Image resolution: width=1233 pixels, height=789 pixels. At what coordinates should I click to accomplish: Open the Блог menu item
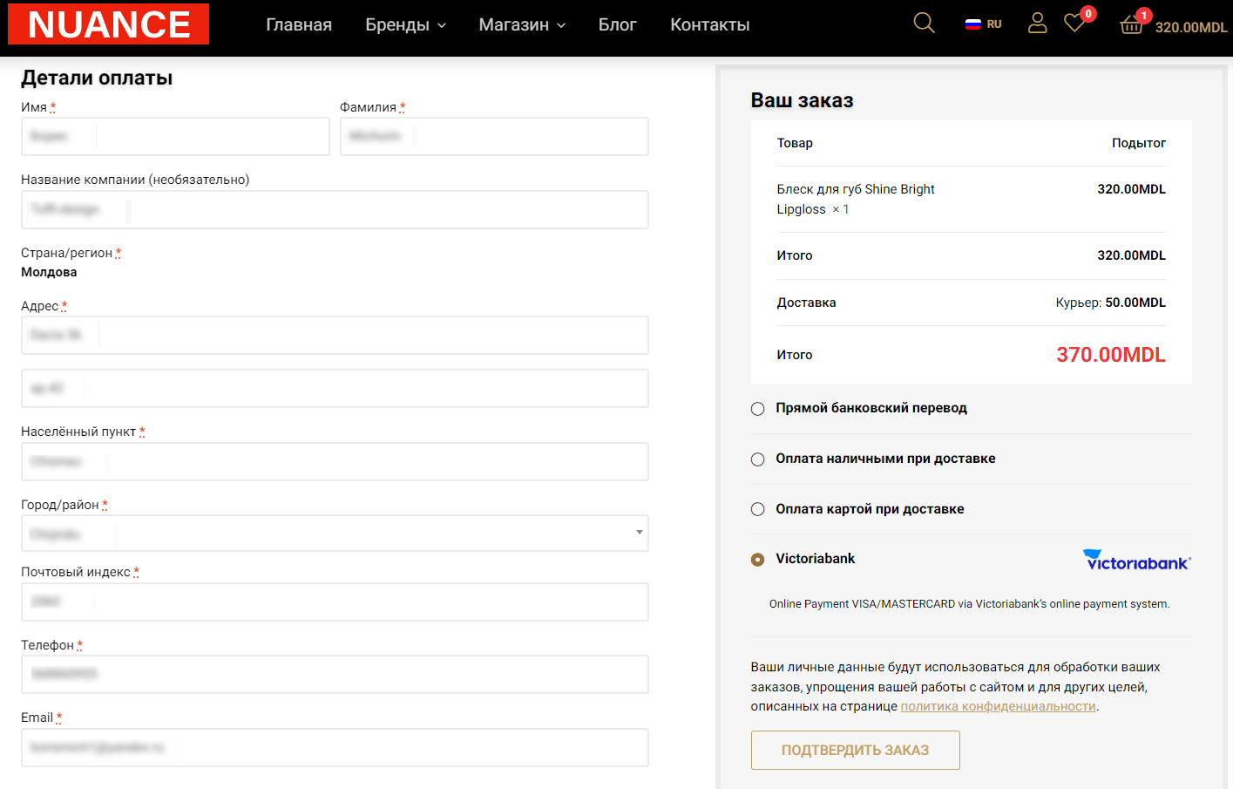pyautogui.click(x=617, y=25)
